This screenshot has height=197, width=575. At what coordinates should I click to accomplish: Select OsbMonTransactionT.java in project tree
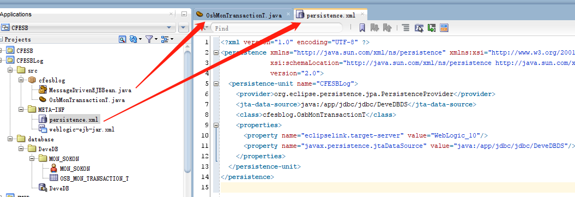tap(87, 100)
